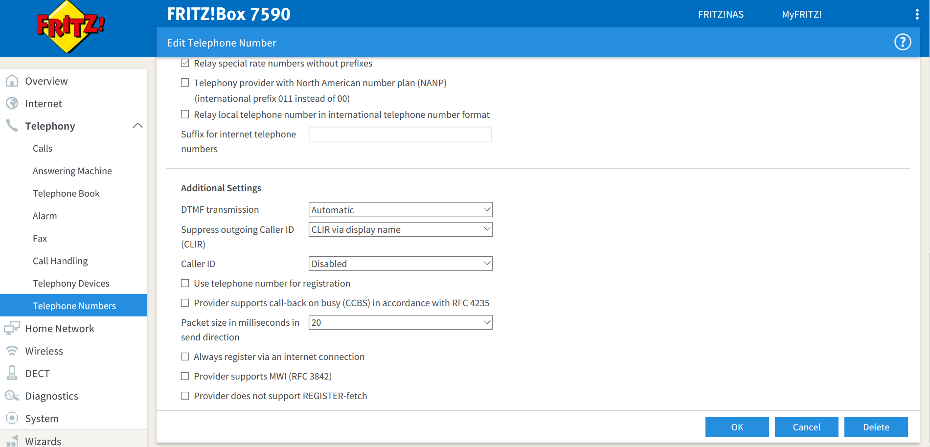This screenshot has width=930, height=447.
Task: Click the Telephony handset icon
Action: point(12,126)
